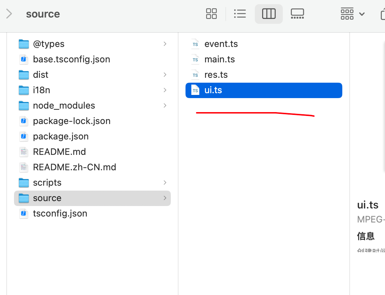385x295 pixels.
Task: Select main.ts TypeScript file icon
Action: (195, 59)
